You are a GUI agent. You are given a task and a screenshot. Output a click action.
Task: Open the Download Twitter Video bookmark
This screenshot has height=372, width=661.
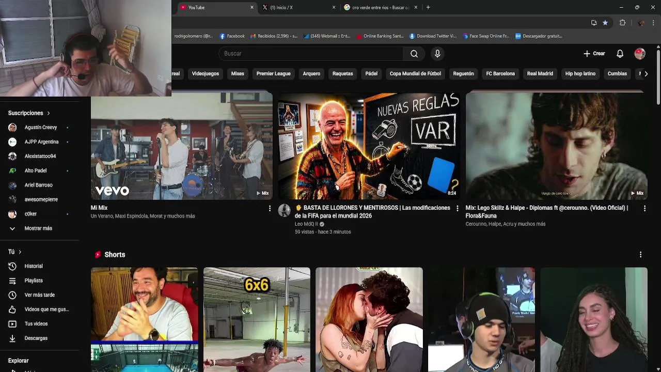[x=433, y=36]
